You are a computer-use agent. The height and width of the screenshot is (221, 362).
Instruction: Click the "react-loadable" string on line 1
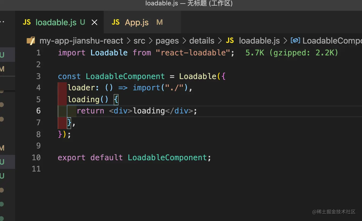tap(193, 53)
